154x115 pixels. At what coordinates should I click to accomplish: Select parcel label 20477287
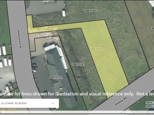pos(78,64)
